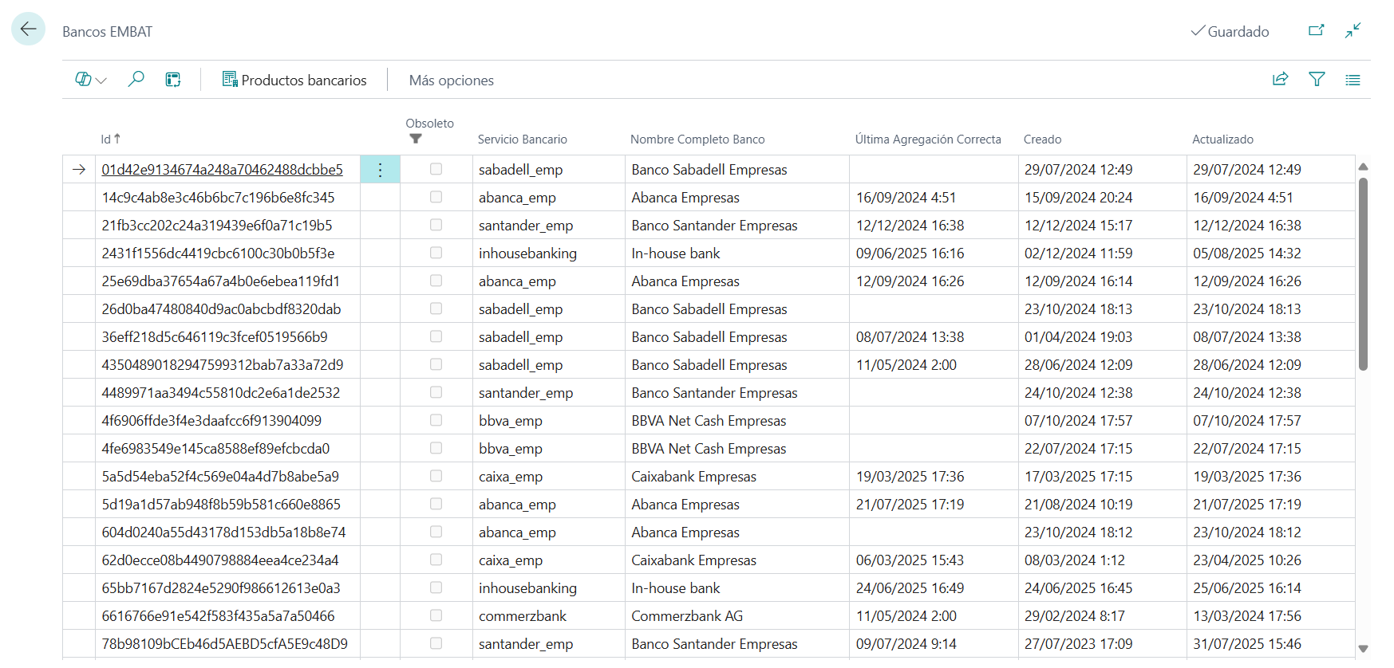Toggle Obsoleto checkbox in row 78b98109bCEb46d5AEBD5cfA5E9c48D9

pyautogui.click(x=436, y=643)
